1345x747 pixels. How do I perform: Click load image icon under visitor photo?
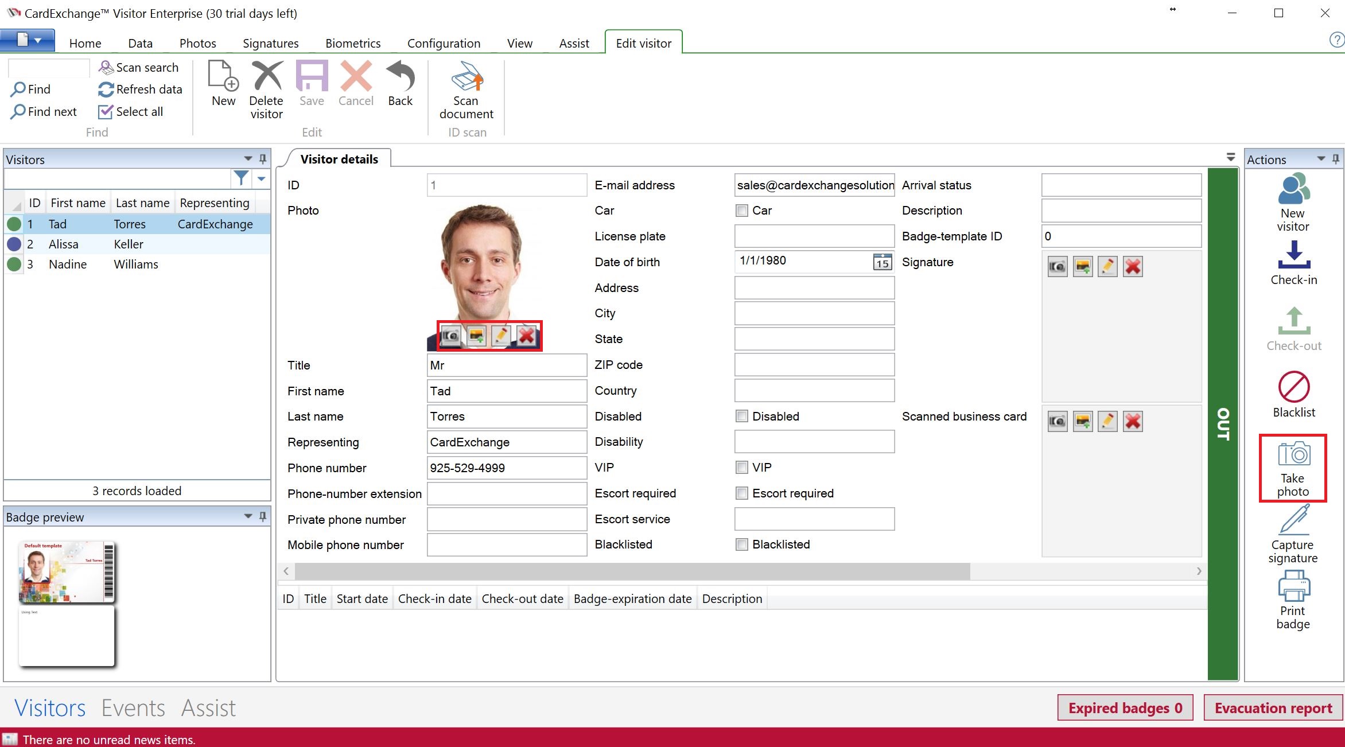tap(476, 335)
